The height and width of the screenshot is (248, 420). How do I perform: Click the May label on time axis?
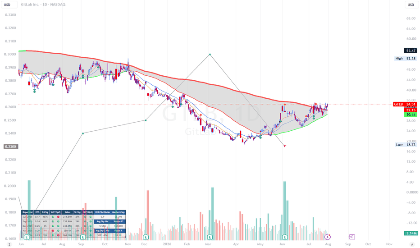pyautogui.click(x=260, y=244)
